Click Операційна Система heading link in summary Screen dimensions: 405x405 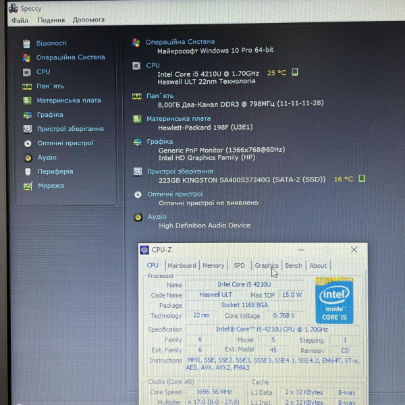[x=180, y=42]
